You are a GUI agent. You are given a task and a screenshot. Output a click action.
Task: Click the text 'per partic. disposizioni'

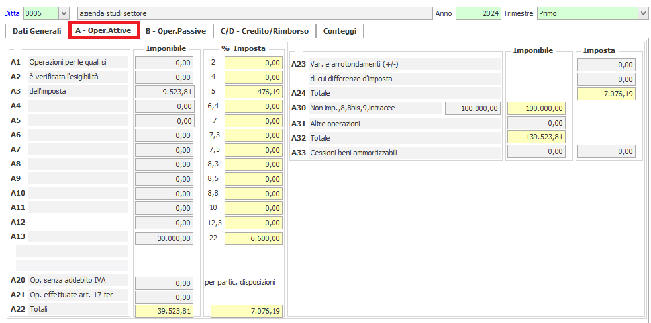[x=240, y=283]
